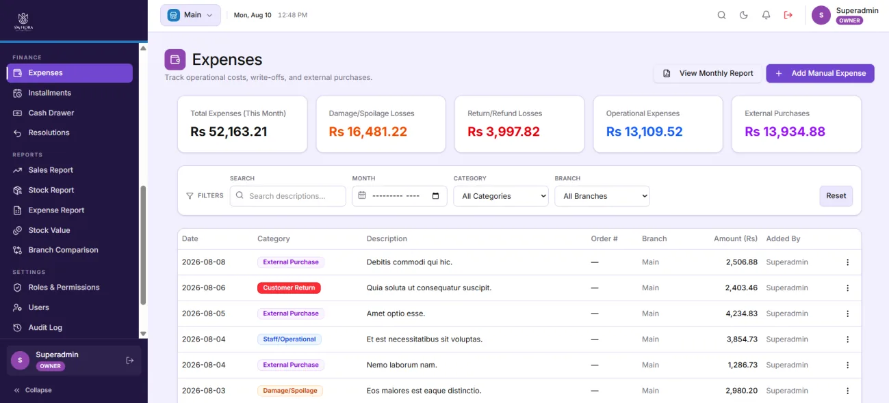889x403 pixels.
Task: Click the Roles & Permissions shield icon
Action: (17, 288)
